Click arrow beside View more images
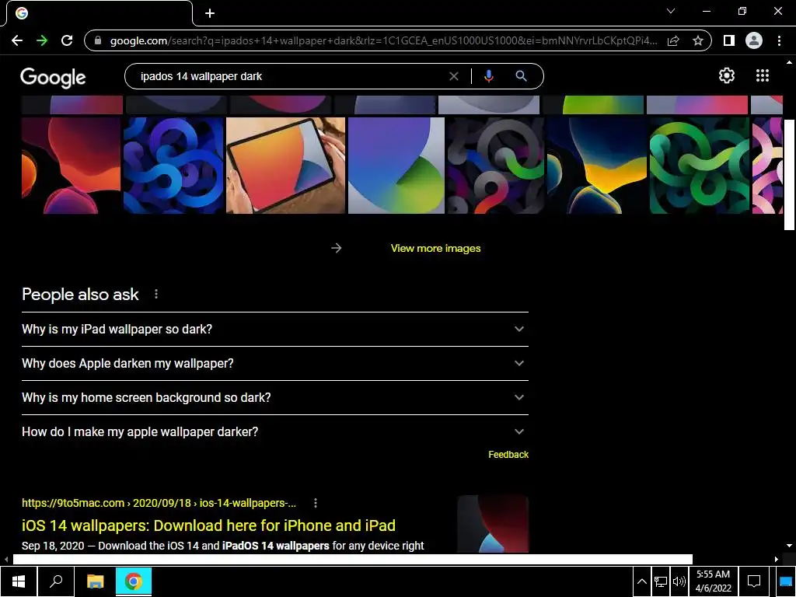The width and height of the screenshot is (796, 597). [x=336, y=248]
